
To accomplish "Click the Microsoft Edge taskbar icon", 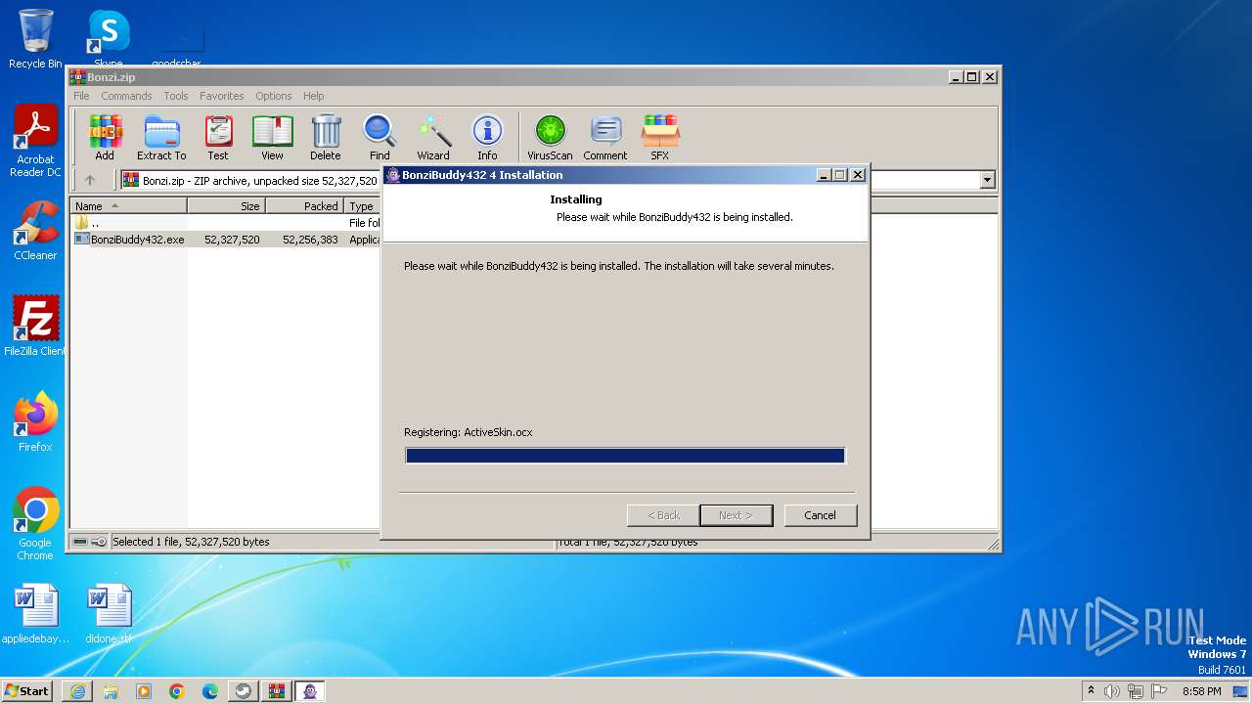I will click(x=210, y=691).
